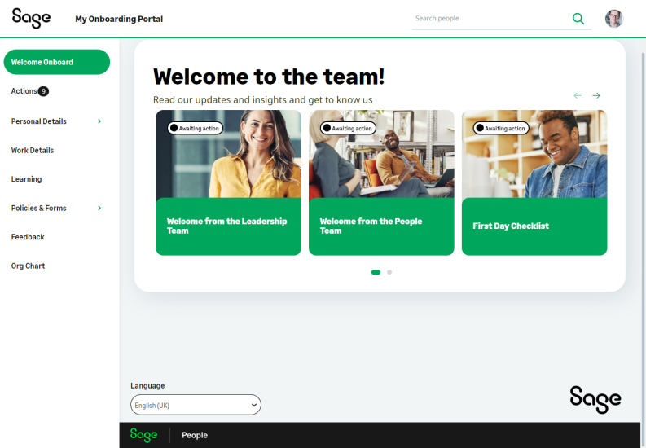646x448 pixels.
Task: Open the user profile avatar
Action: click(614, 19)
